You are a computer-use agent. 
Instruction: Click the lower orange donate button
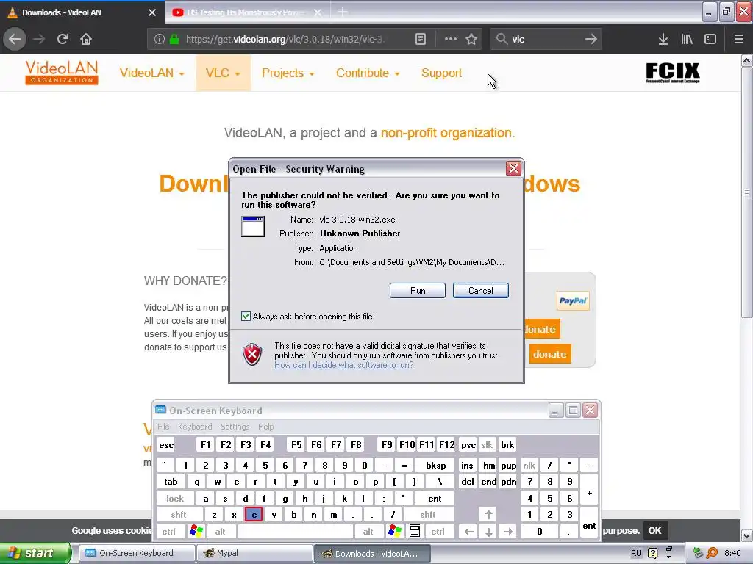tap(550, 354)
